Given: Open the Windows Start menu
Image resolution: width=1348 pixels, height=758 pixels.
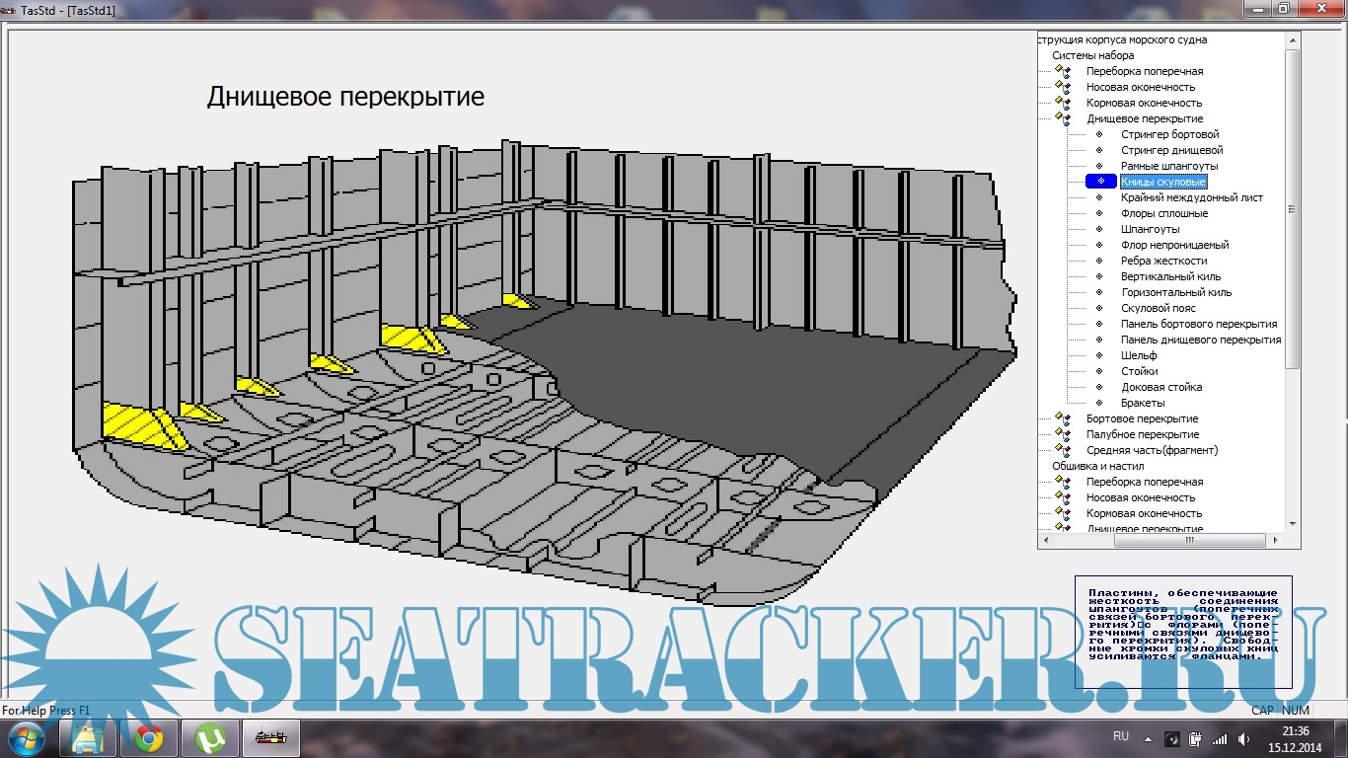Looking at the screenshot, I should click(x=27, y=737).
